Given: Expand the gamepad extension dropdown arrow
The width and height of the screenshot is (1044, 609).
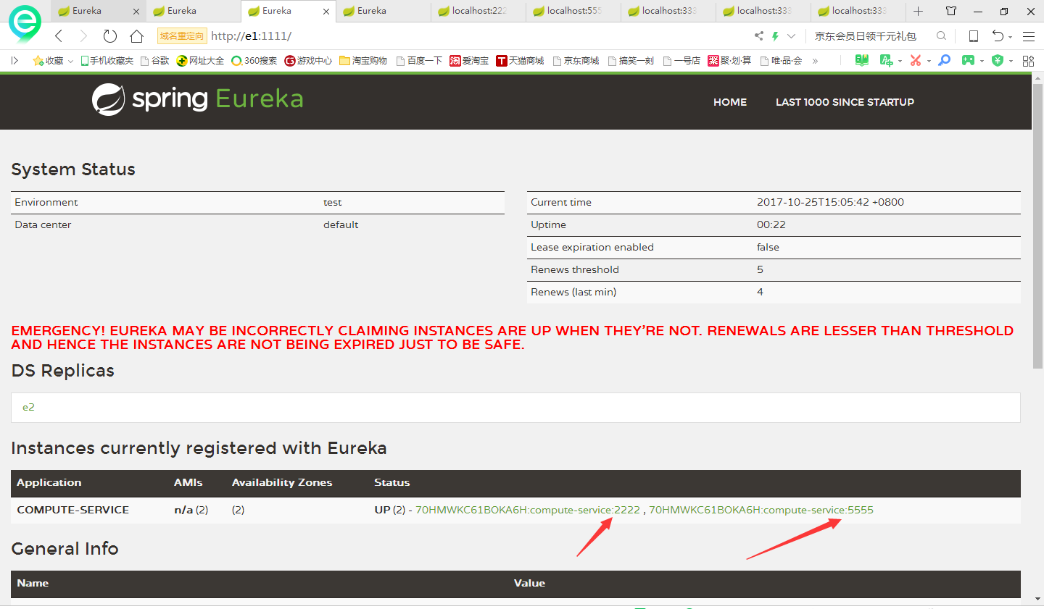Looking at the screenshot, I should pos(982,62).
